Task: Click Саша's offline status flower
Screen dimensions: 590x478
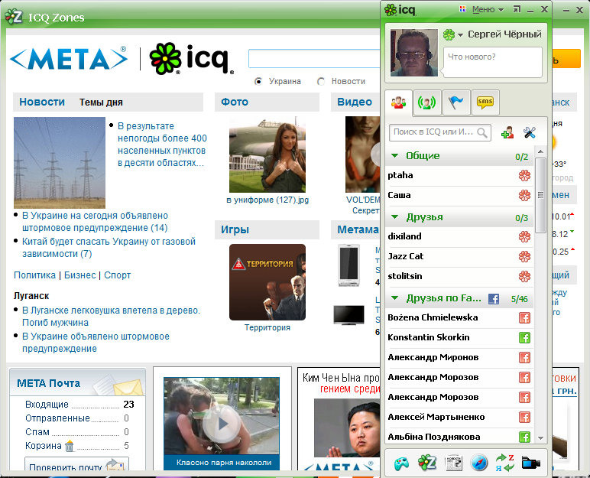Action: pos(524,195)
